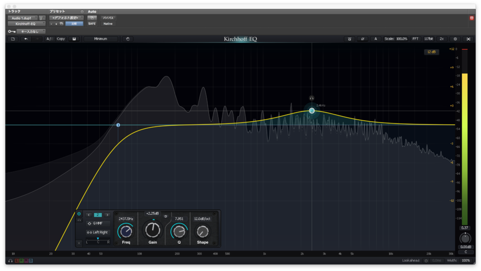Click the headphone solo icon above band 2
The height and width of the screenshot is (271, 481).
pos(311,98)
